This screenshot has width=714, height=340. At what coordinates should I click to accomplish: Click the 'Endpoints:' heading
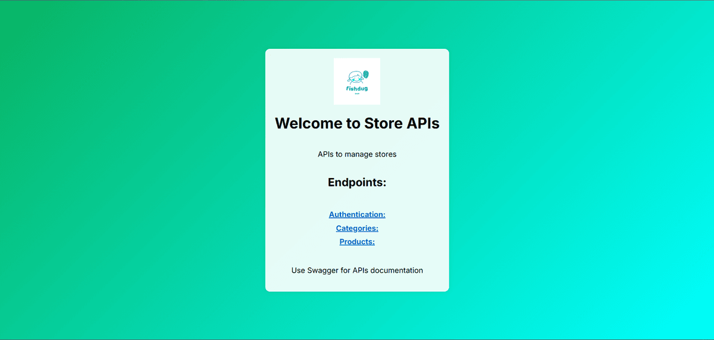357,182
